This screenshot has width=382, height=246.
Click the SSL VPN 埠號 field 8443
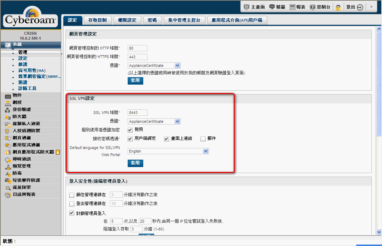tap(137, 113)
